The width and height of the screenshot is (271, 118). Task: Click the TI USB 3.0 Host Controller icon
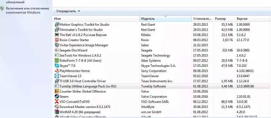click(x=57, y=81)
